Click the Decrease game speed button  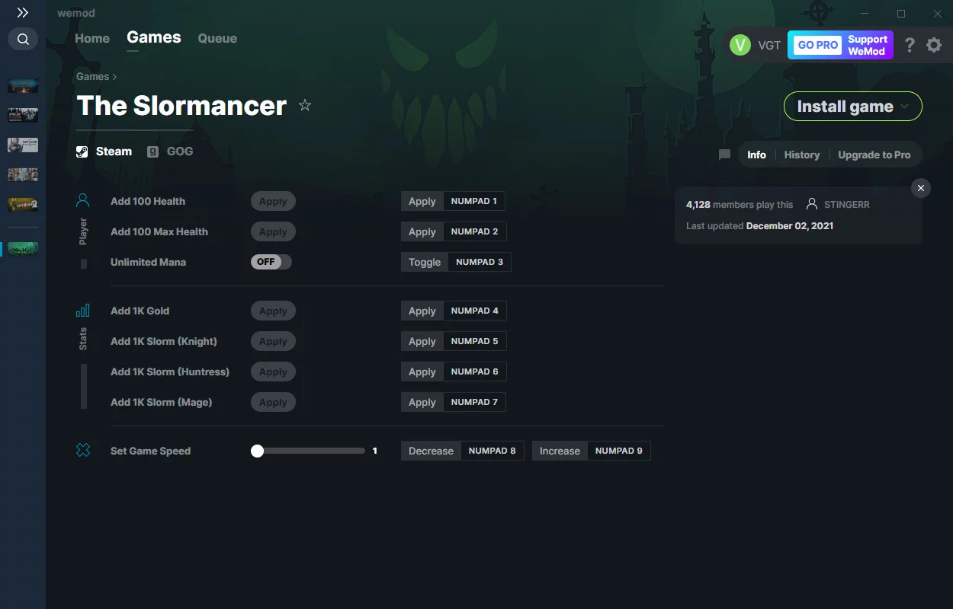pyautogui.click(x=431, y=451)
